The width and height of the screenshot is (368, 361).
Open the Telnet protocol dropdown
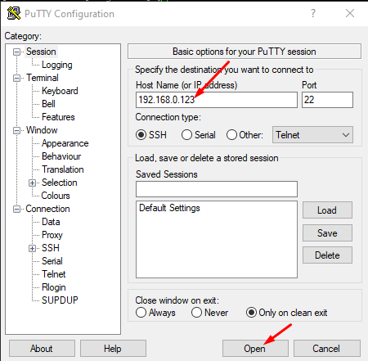click(312, 135)
